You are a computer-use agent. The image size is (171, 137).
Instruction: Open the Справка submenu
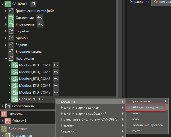(90, 131)
